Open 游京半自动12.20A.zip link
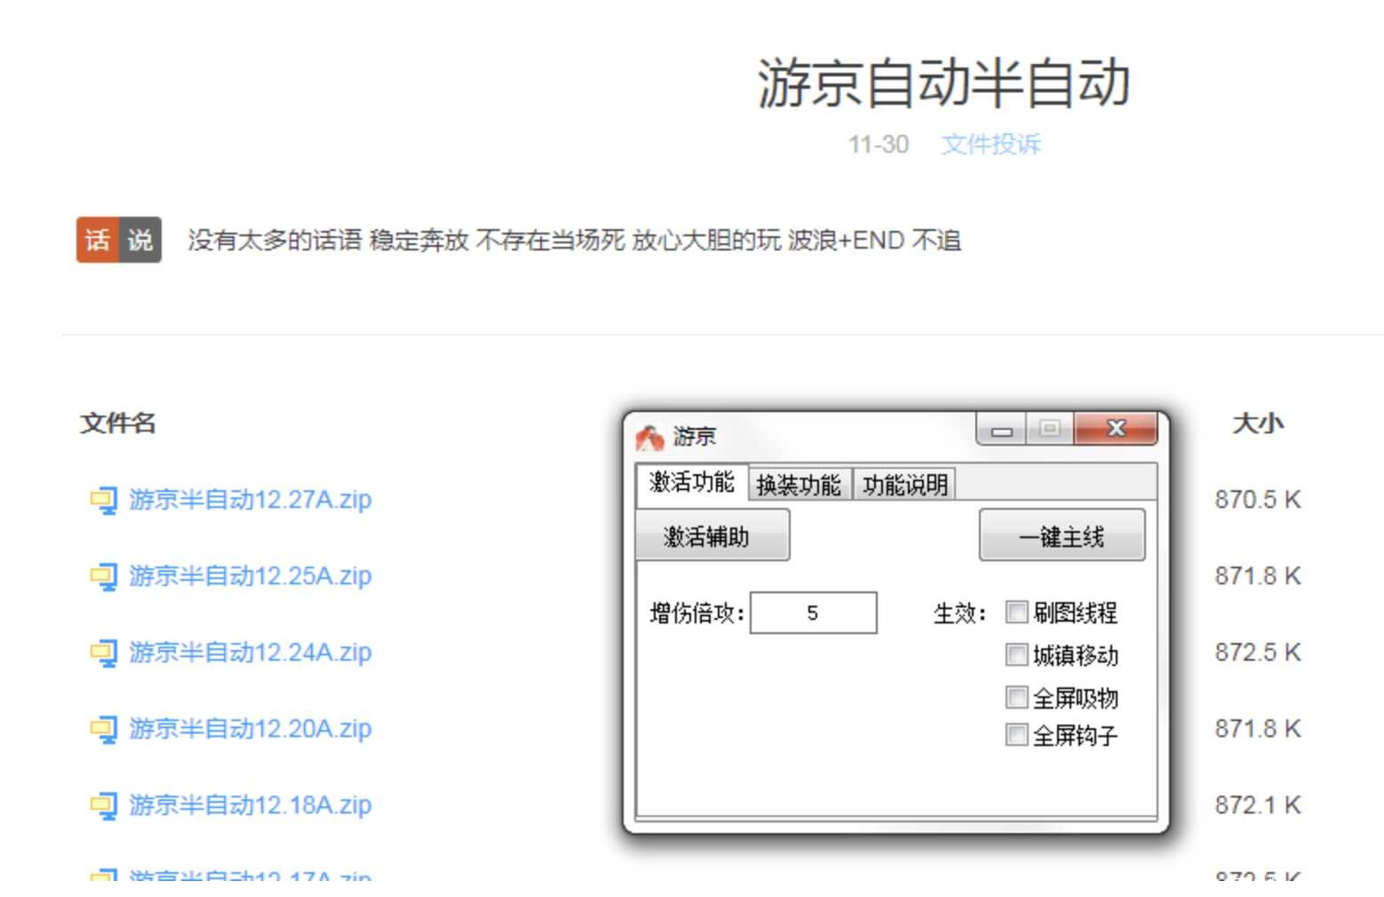 coord(251,729)
